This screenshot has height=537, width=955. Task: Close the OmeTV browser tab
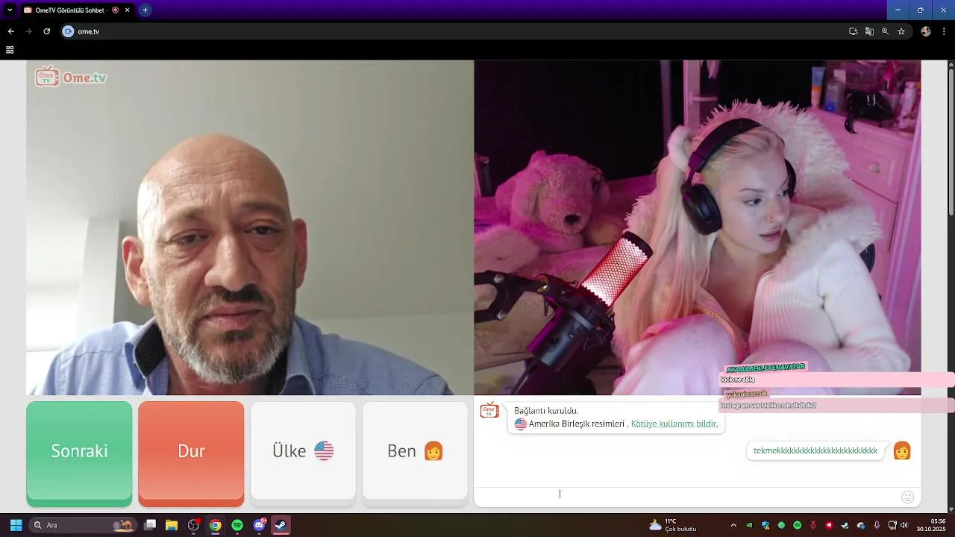128,10
